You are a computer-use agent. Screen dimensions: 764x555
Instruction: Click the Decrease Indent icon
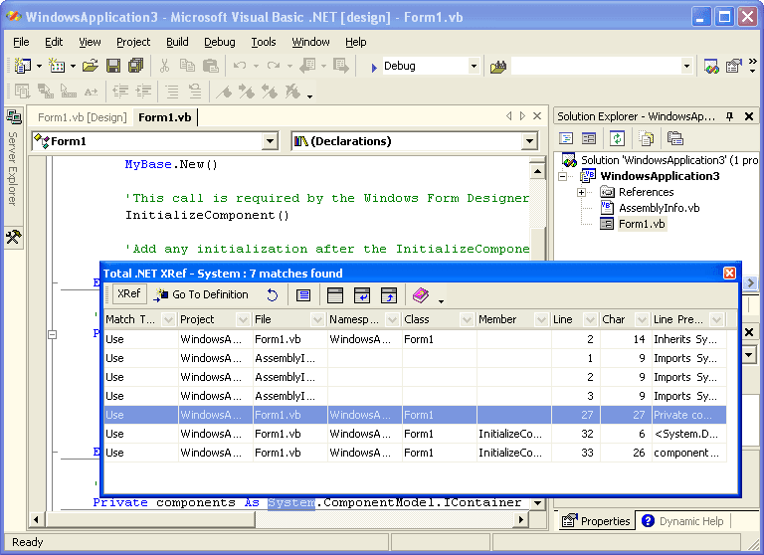tap(120, 92)
